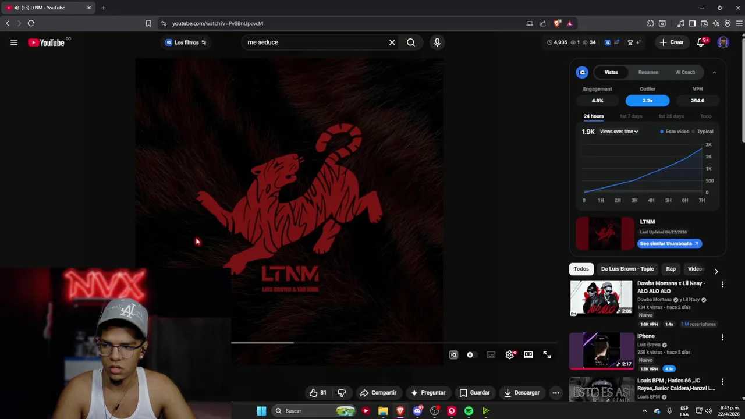Image resolution: width=745 pixels, height=419 pixels.
Task: Open the player settings gear
Action: 510,355
